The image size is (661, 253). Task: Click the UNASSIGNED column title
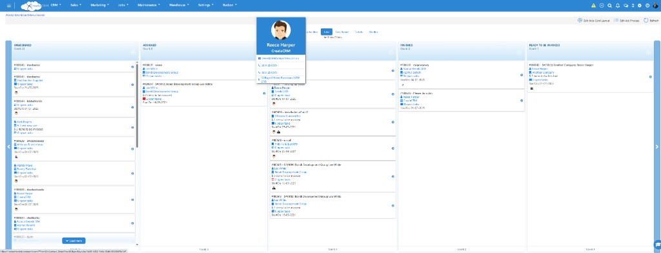23,45
